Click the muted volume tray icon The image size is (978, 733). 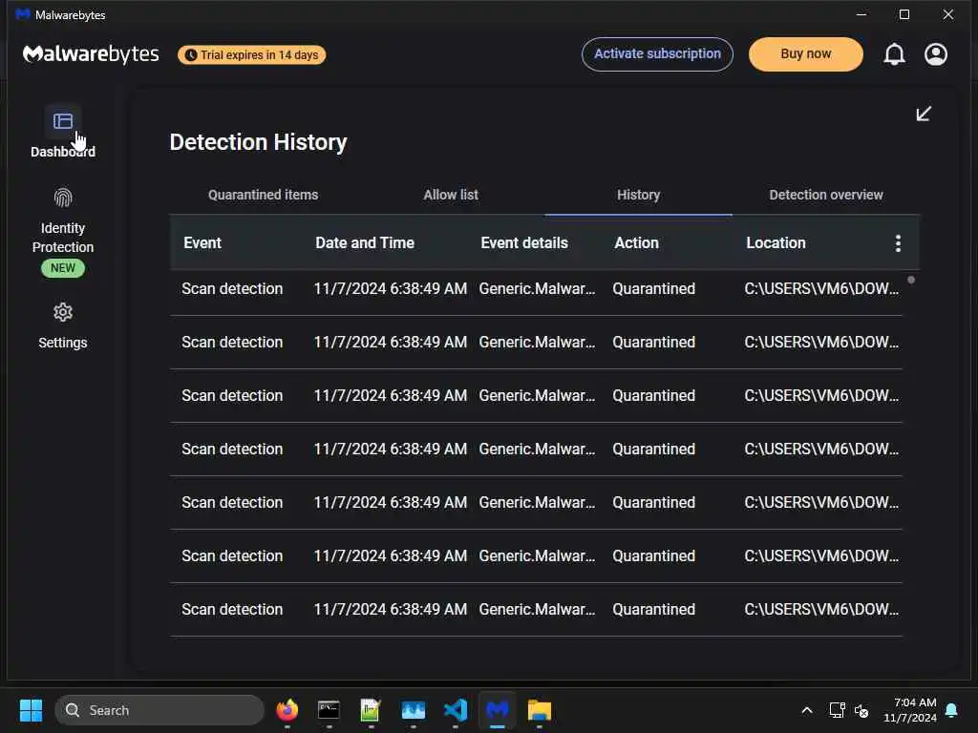point(862,710)
